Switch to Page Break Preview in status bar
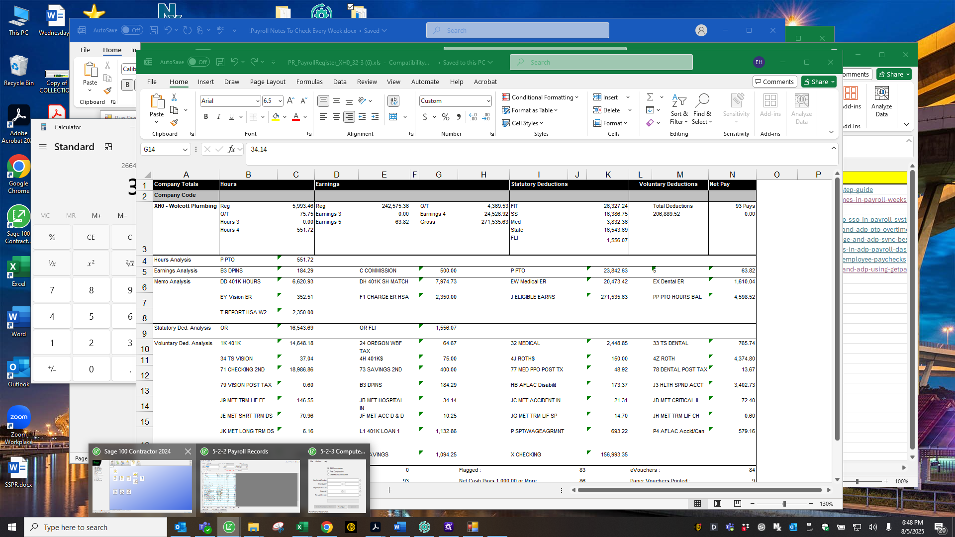Screen dimensions: 955x537 pos(737,504)
